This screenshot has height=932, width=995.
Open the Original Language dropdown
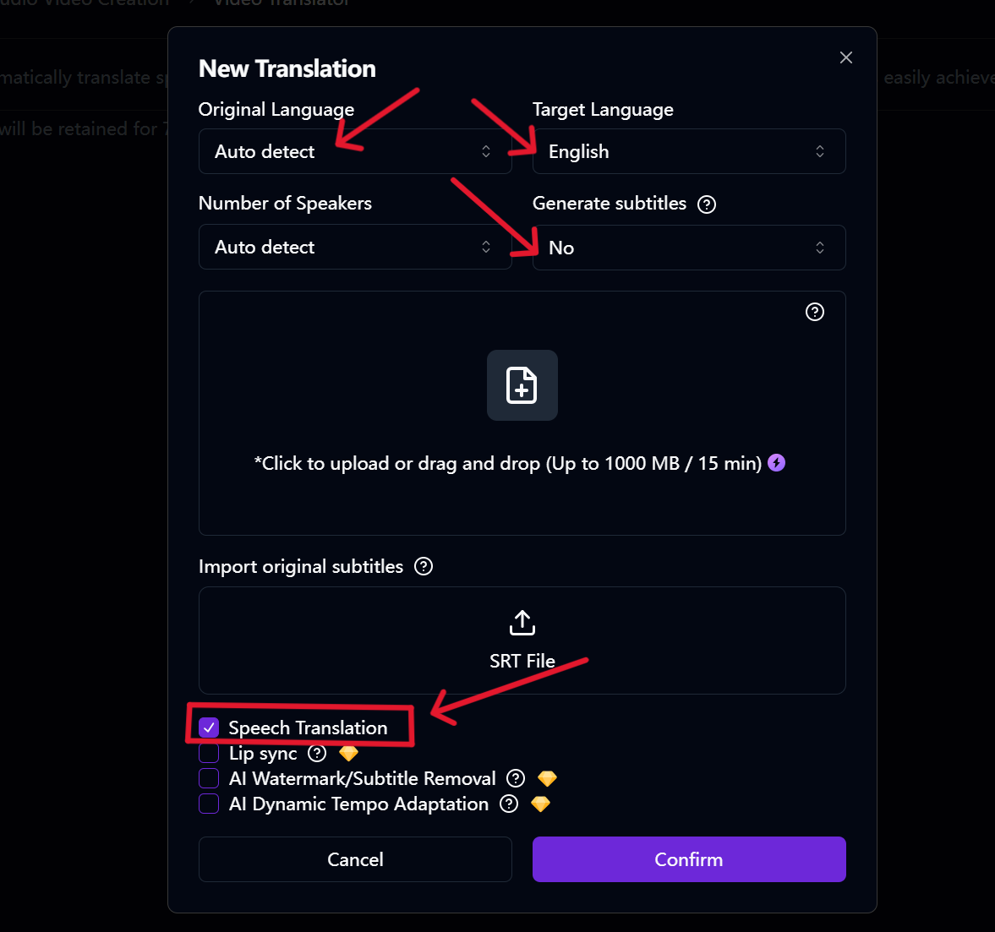tap(355, 151)
